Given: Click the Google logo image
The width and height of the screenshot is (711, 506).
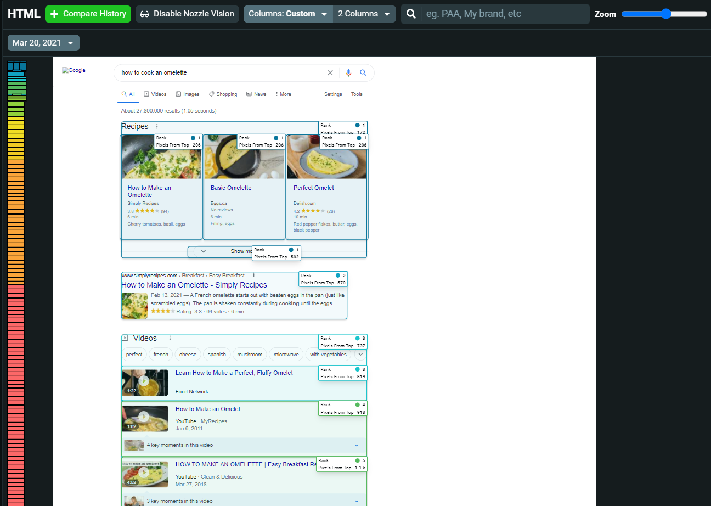Looking at the screenshot, I should pos(74,70).
